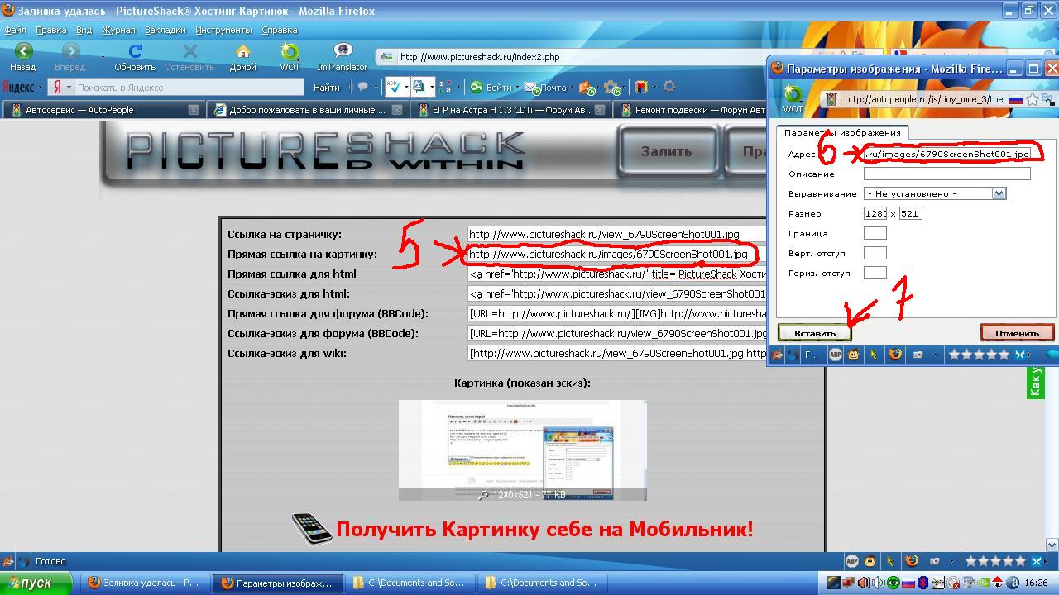Click the Ссылка-эскиз для форума BBCode field
The width and height of the screenshot is (1059, 595).
[617, 333]
